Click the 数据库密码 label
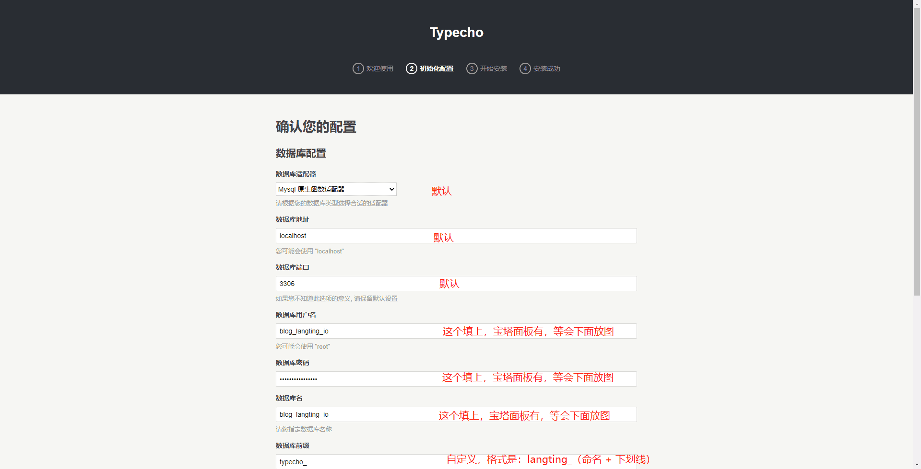Viewport: 921px width, 469px height. pyautogui.click(x=293, y=363)
